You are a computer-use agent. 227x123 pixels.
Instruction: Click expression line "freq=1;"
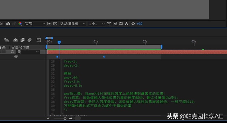[70, 62]
